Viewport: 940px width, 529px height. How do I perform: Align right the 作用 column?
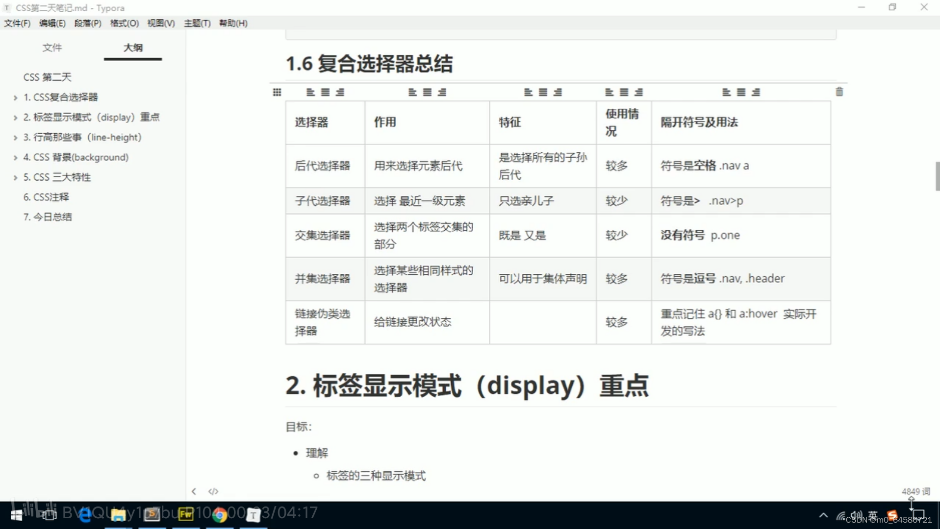click(x=442, y=92)
